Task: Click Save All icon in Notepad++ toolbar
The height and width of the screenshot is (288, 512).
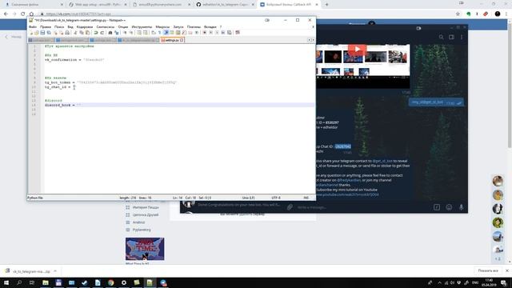Action: (49, 33)
